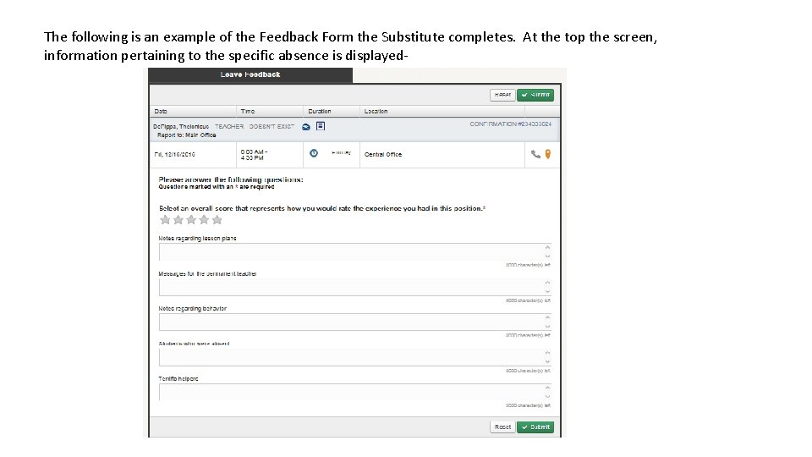Click the blue car icon after DOESN'T EXIST
The height and width of the screenshot is (457, 812).
pyautogui.click(x=306, y=127)
